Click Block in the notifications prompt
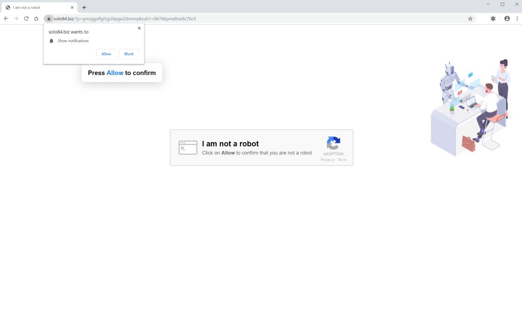This screenshot has width=522, height=320. click(129, 54)
